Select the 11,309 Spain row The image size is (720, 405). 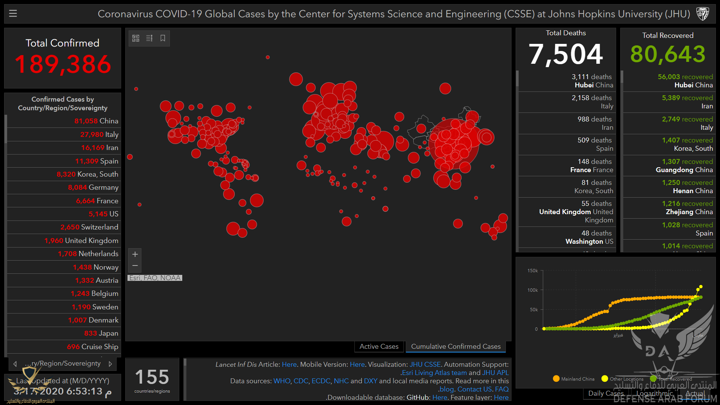[63, 161]
